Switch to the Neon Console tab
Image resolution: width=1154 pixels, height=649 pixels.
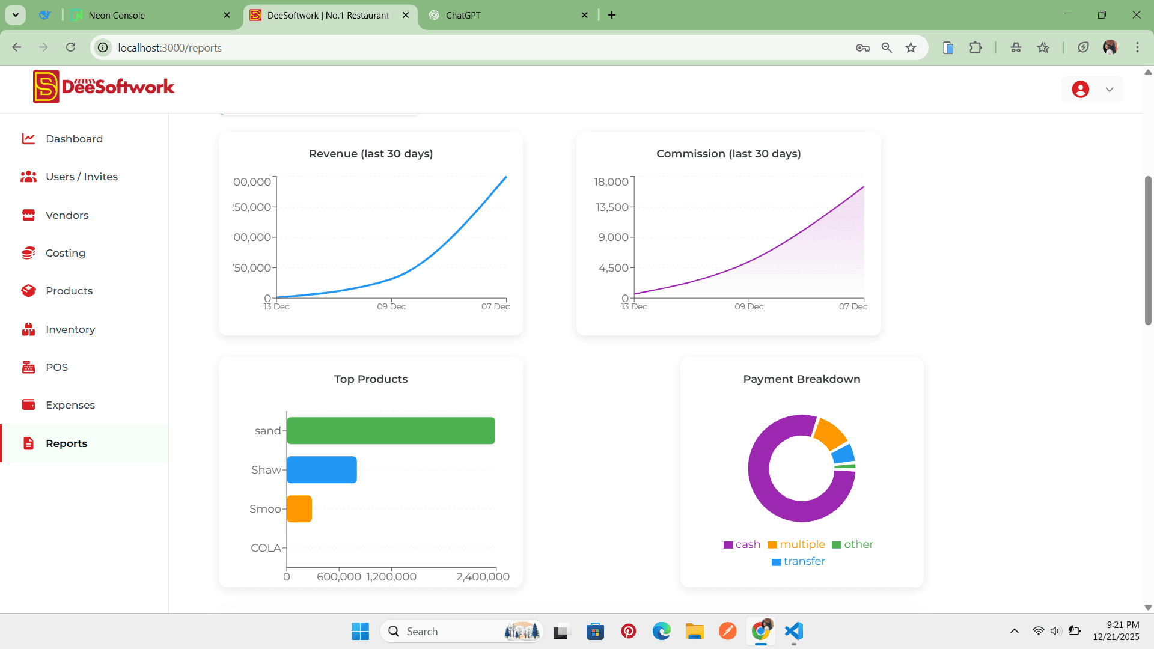[x=117, y=16]
